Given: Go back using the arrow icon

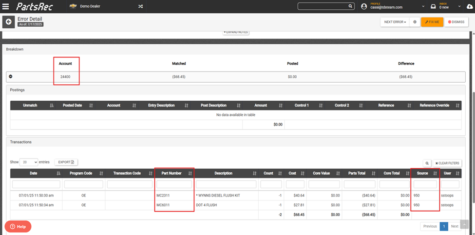Looking at the screenshot, I should tap(8, 22).
